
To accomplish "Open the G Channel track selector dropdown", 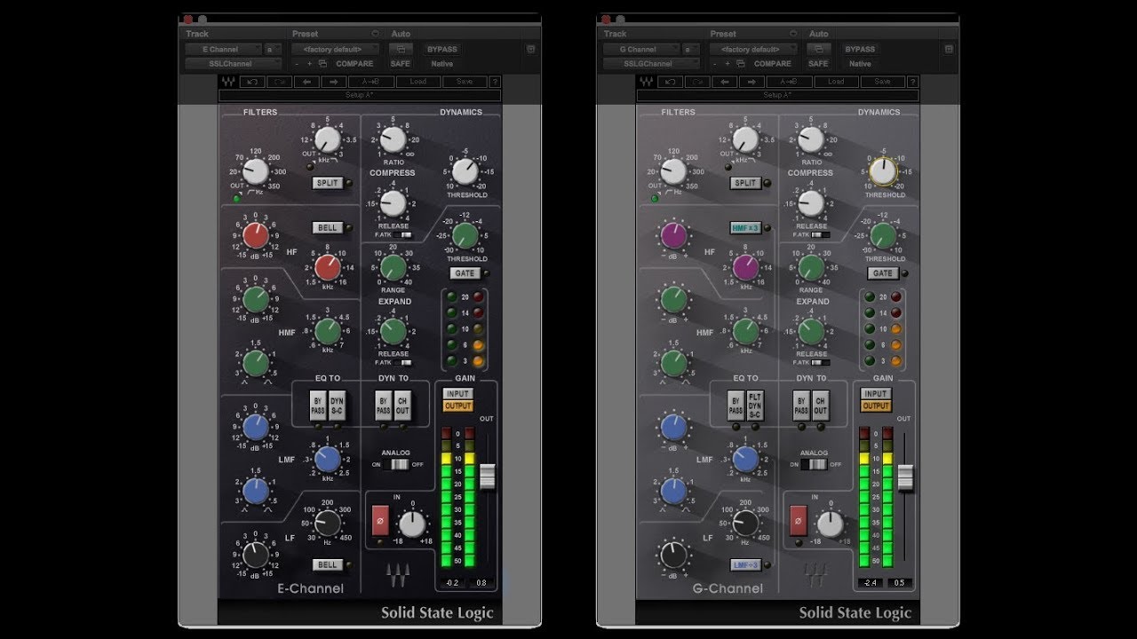I will point(640,50).
